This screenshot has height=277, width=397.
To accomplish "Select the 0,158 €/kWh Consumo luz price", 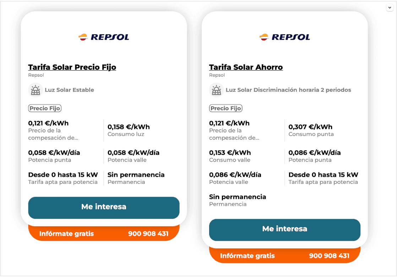I will (x=129, y=127).
